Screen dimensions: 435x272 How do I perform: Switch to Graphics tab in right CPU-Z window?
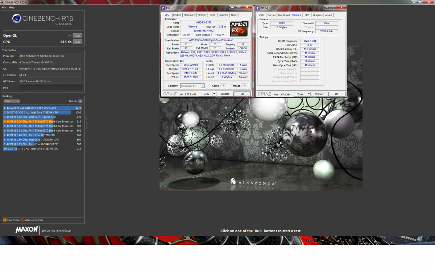(x=318, y=15)
